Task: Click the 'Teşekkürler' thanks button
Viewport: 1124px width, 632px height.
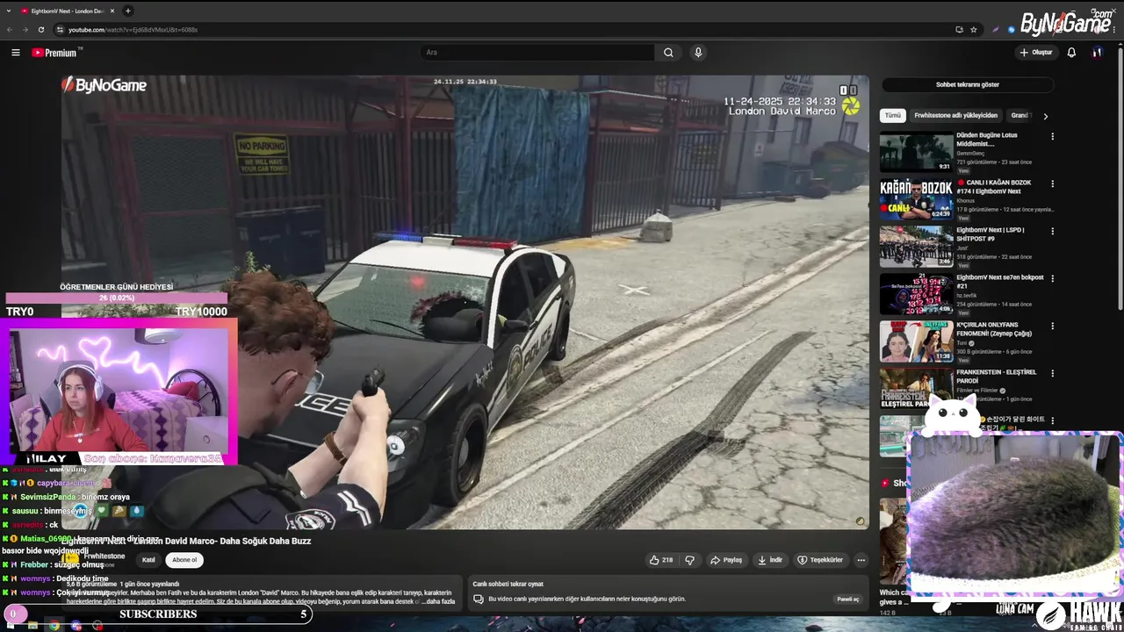Action: 820,560
